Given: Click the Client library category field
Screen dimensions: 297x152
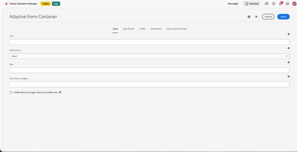Looking at the screenshot, I should (x=149, y=84).
